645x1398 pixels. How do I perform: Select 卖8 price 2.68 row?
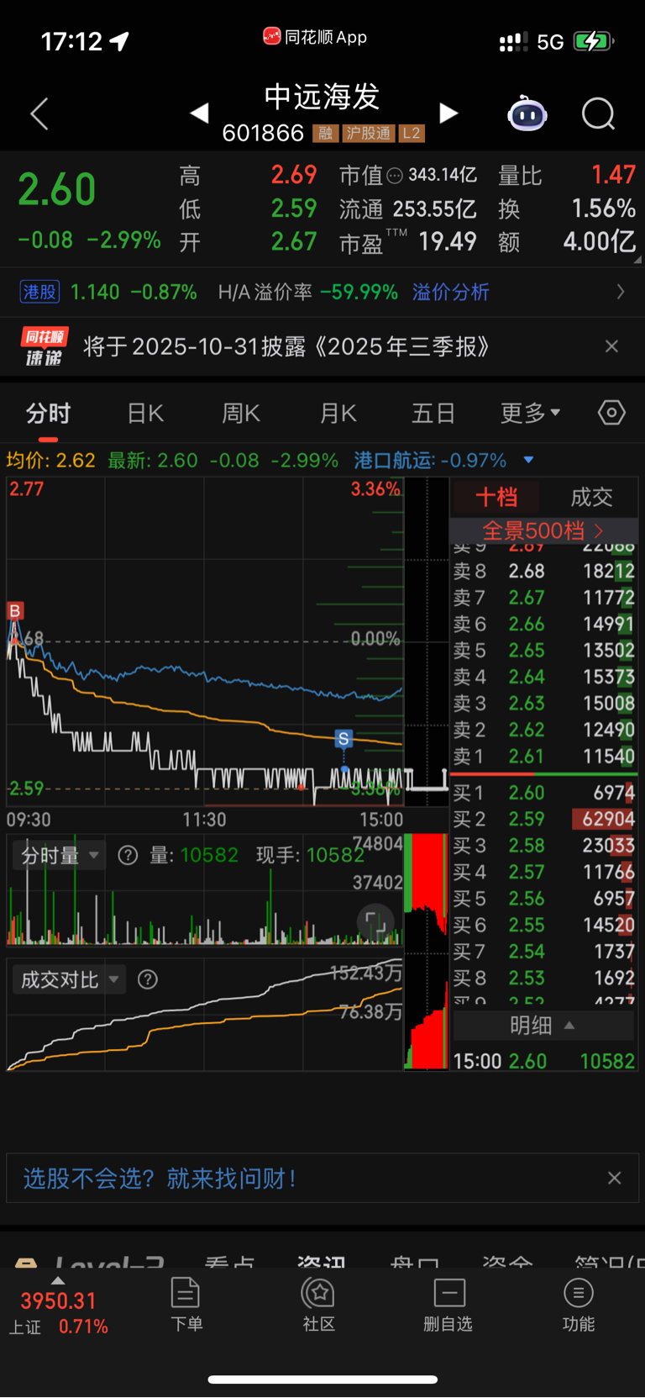click(x=543, y=572)
